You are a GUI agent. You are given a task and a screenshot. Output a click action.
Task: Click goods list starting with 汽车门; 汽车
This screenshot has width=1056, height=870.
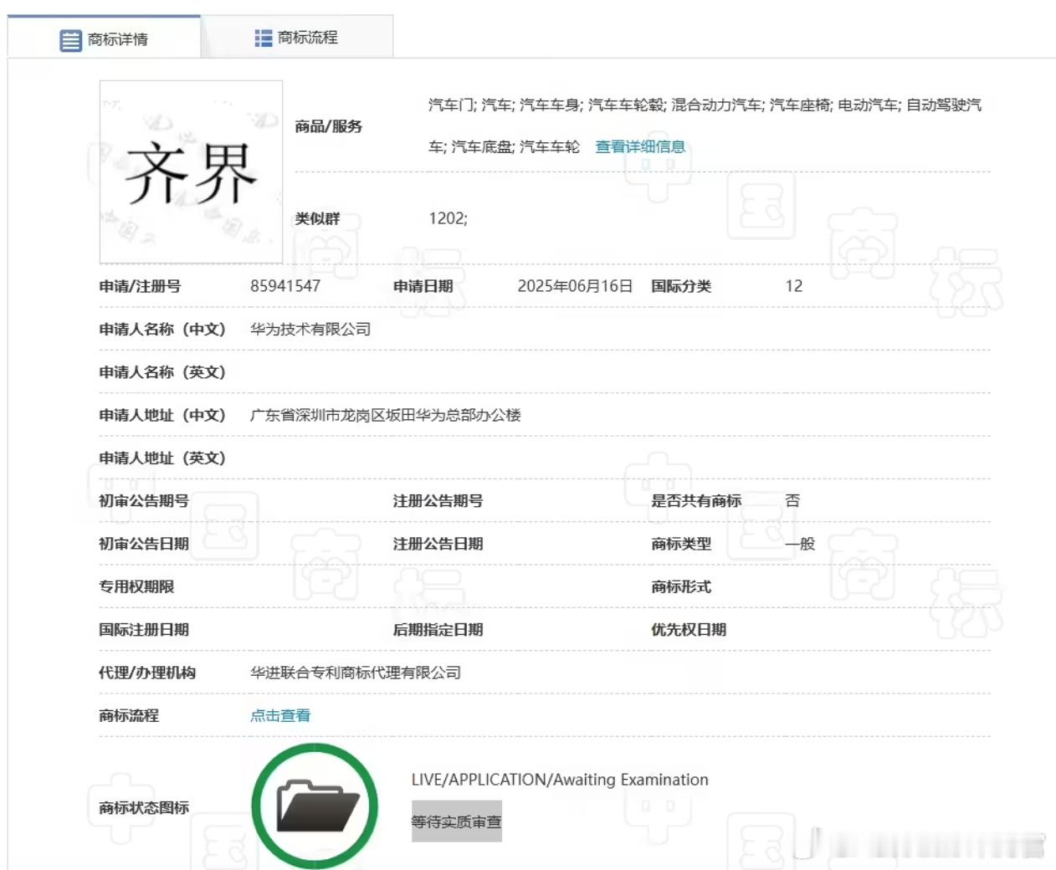(705, 125)
